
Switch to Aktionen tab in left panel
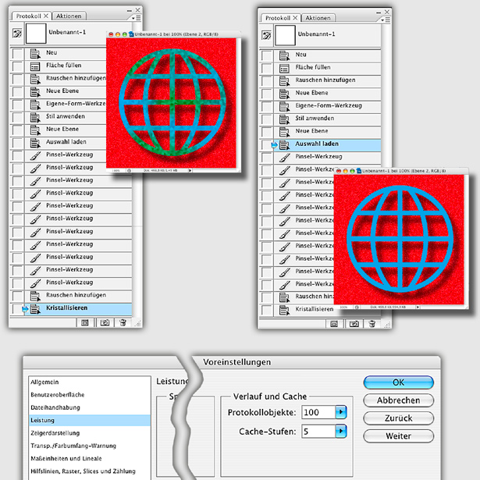click(x=69, y=16)
